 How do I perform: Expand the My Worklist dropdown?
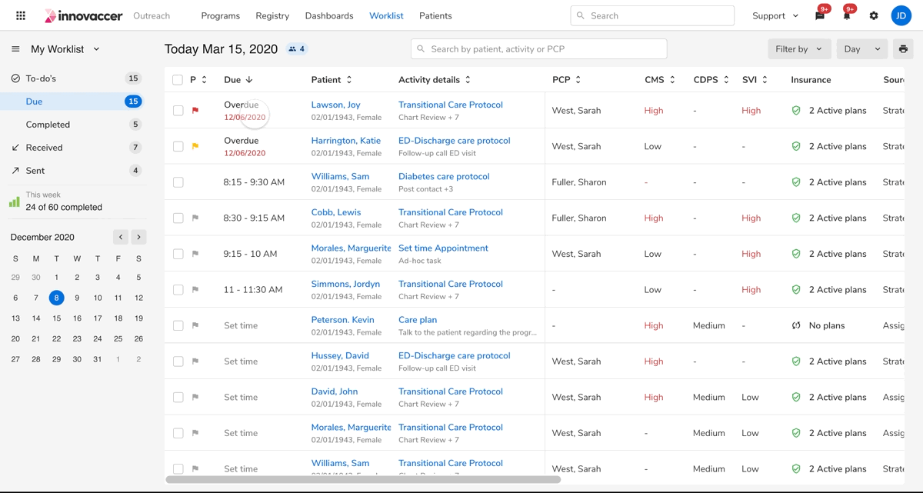point(96,49)
